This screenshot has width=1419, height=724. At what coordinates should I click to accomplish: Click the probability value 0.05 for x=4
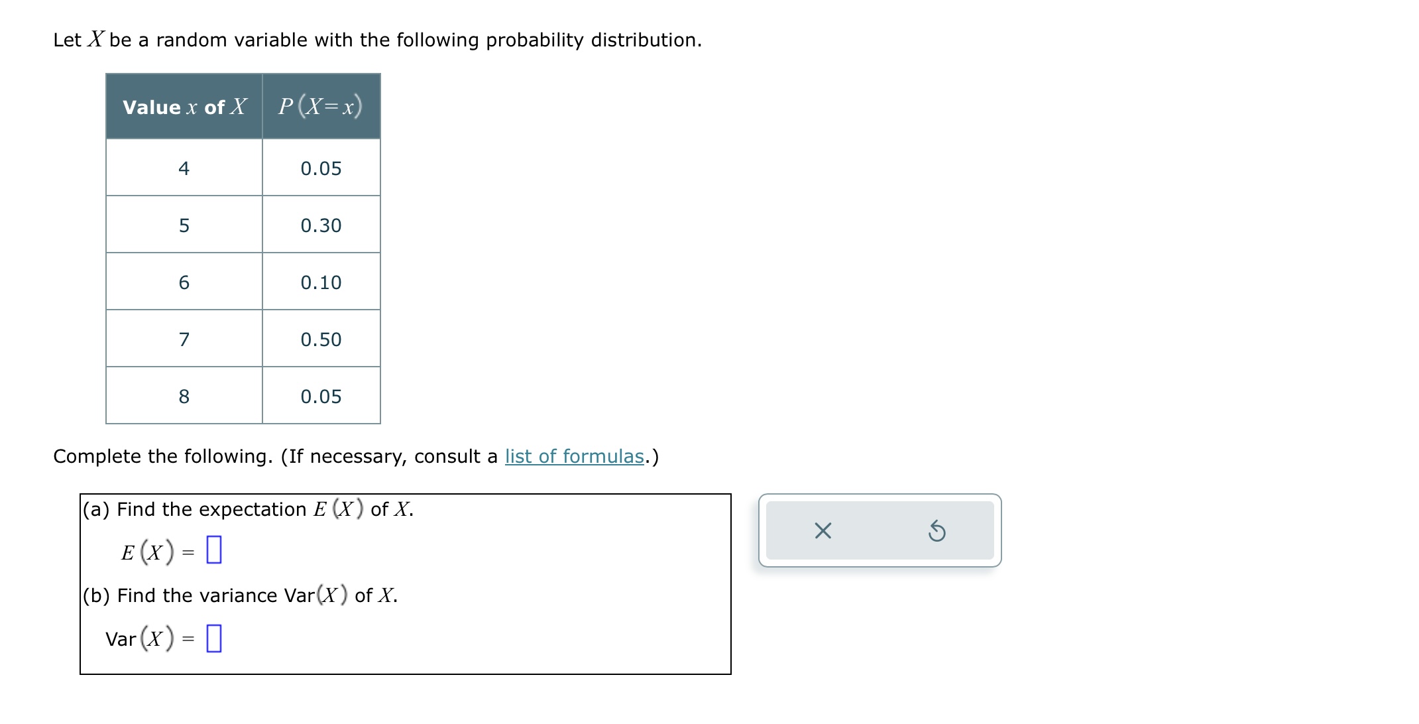pyautogui.click(x=321, y=168)
